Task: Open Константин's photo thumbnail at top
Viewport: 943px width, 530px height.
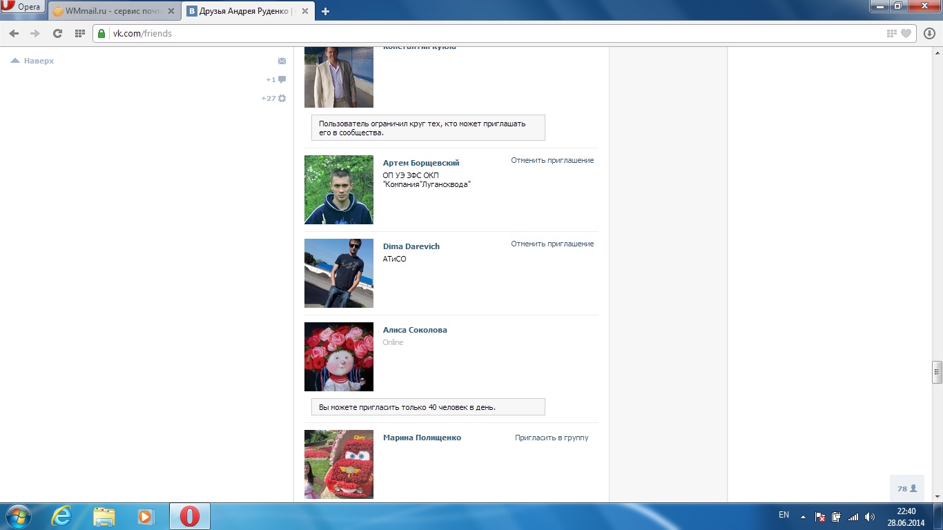Action: click(339, 77)
